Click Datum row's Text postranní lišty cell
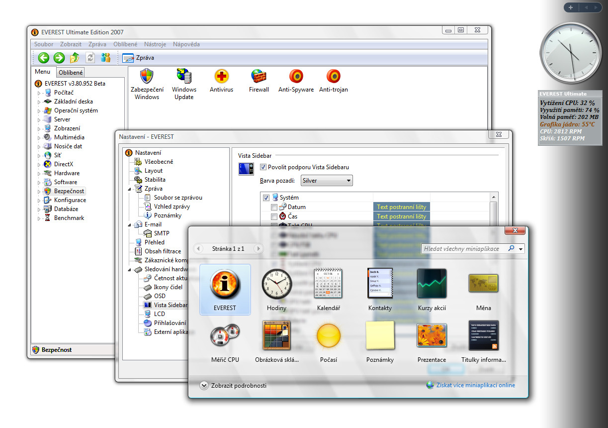Image resolution: width=608 pixels, height=428 pixels. coord(402,207)
